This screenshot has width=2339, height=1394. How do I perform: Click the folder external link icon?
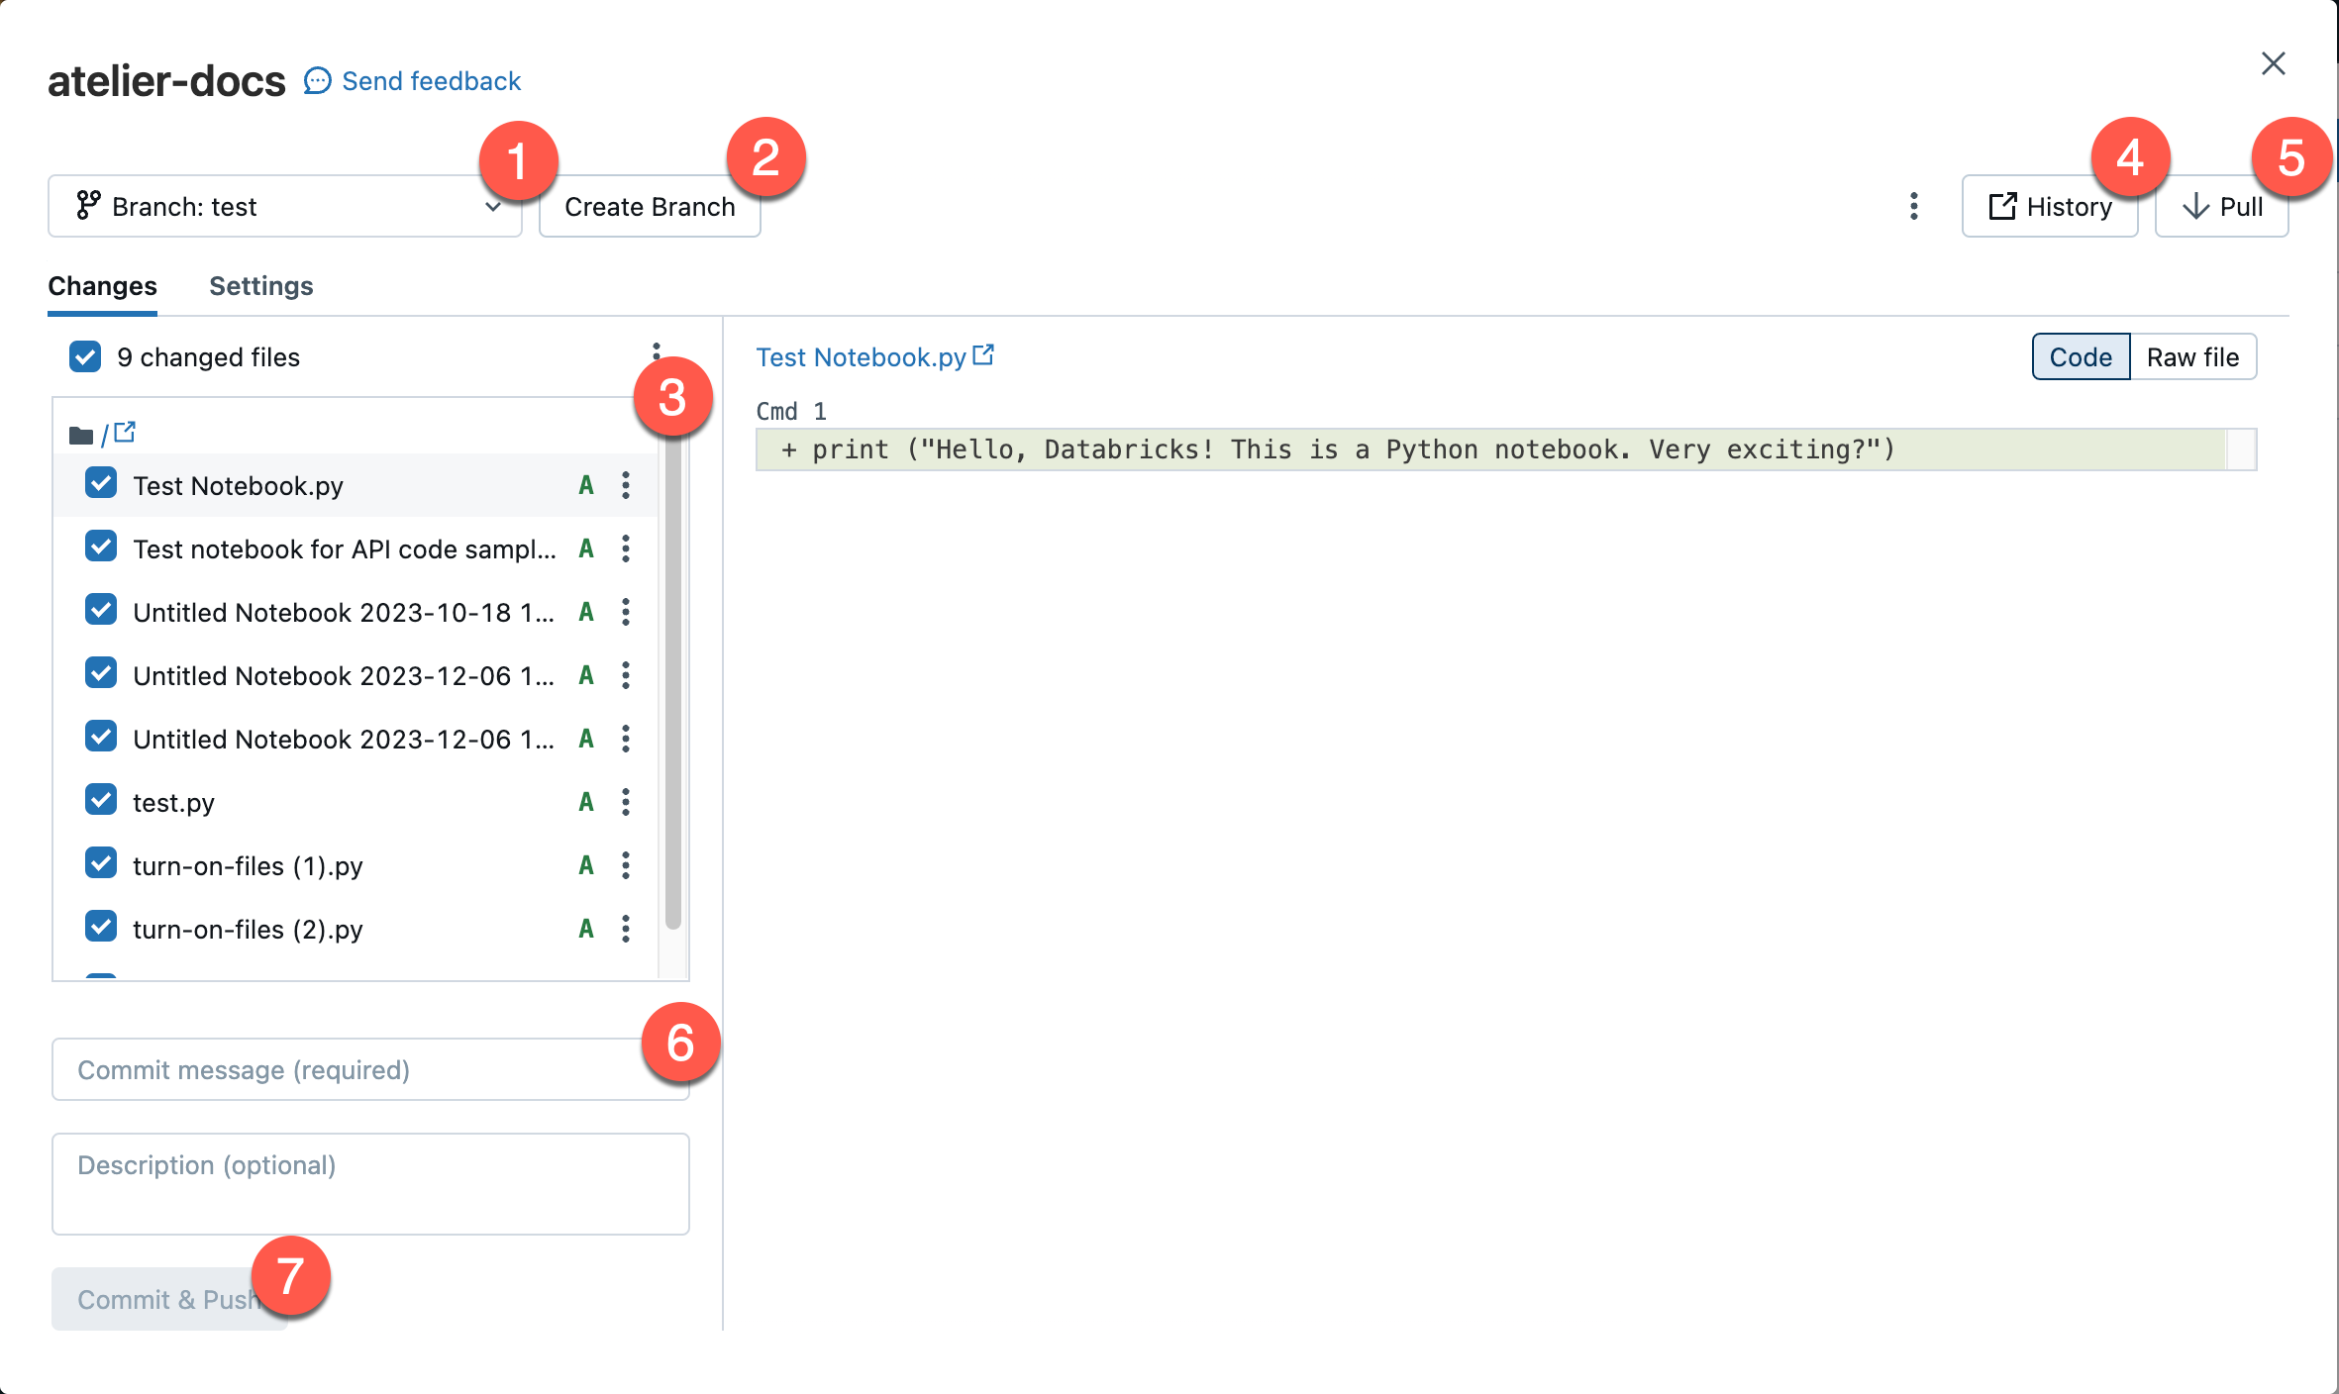coord(125,432)
